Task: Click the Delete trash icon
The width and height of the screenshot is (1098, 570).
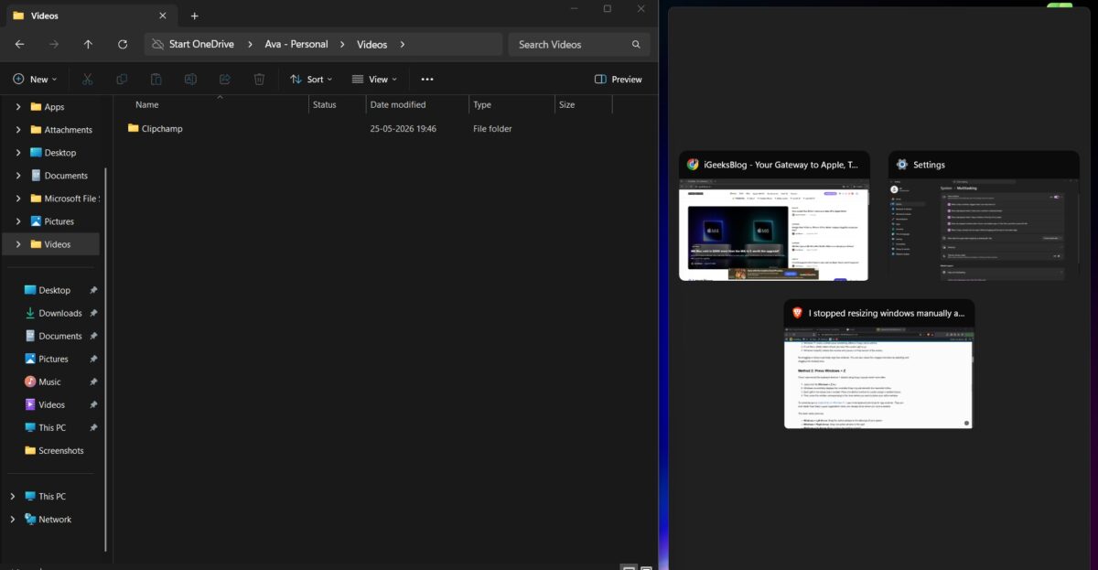Action: (x=259, y=80)
